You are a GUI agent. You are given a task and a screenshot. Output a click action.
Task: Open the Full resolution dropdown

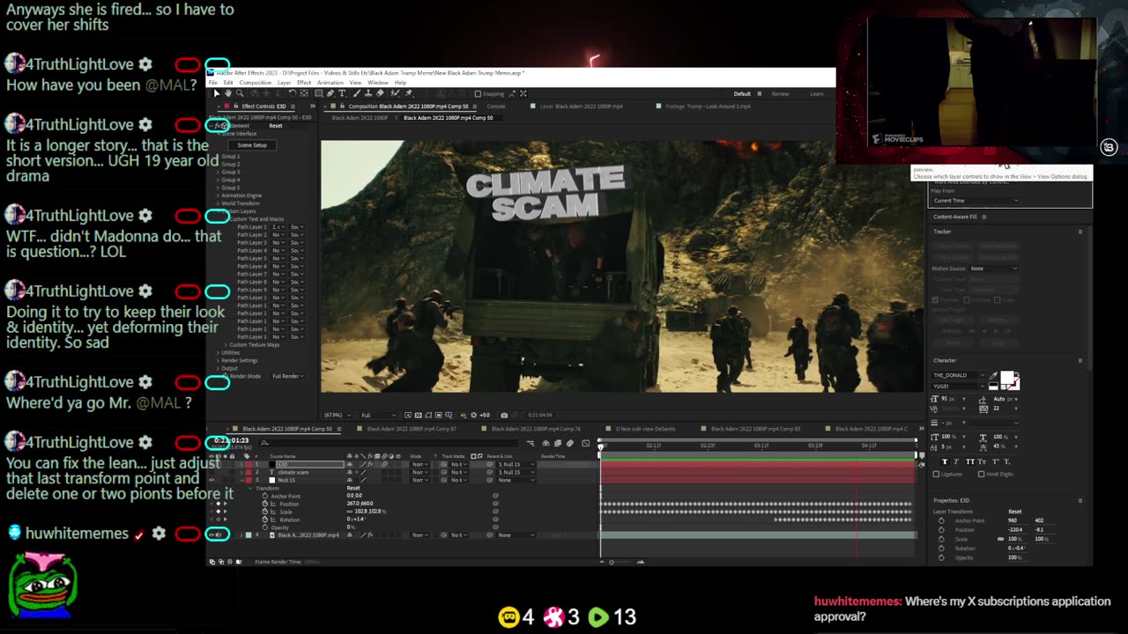pyautogui.click(x=379, y=415)
